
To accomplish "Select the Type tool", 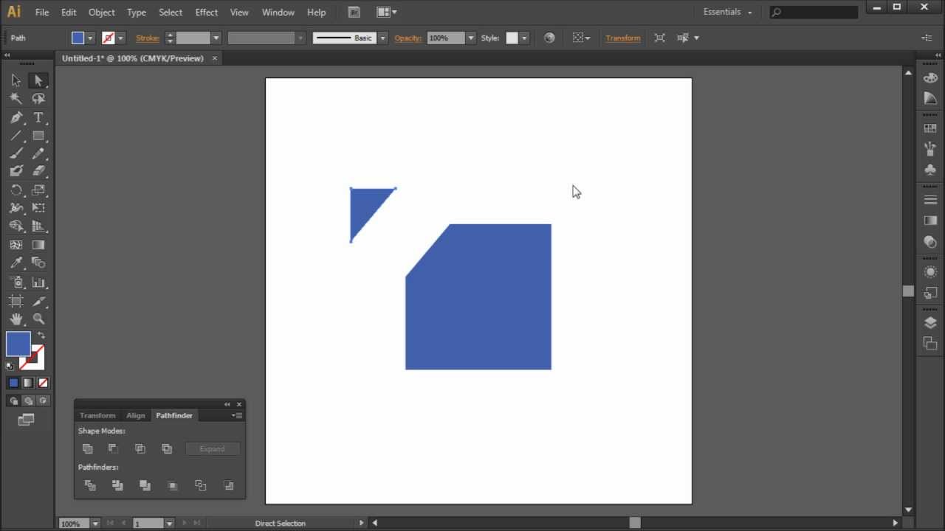I will click(38, 117).
